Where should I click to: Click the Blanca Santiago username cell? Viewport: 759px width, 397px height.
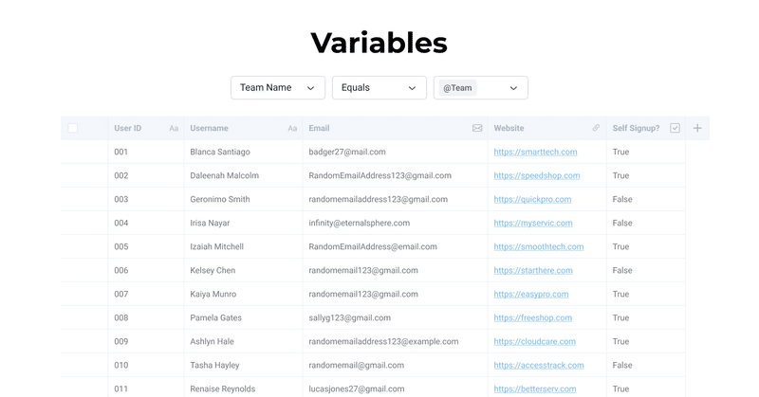pyautogui.click(x=244, y=152)
